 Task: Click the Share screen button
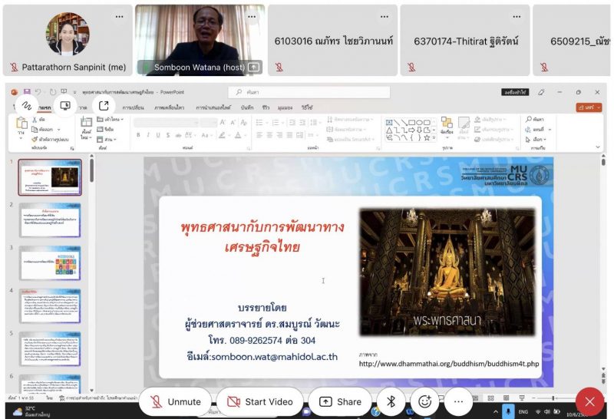click(340, 401)
